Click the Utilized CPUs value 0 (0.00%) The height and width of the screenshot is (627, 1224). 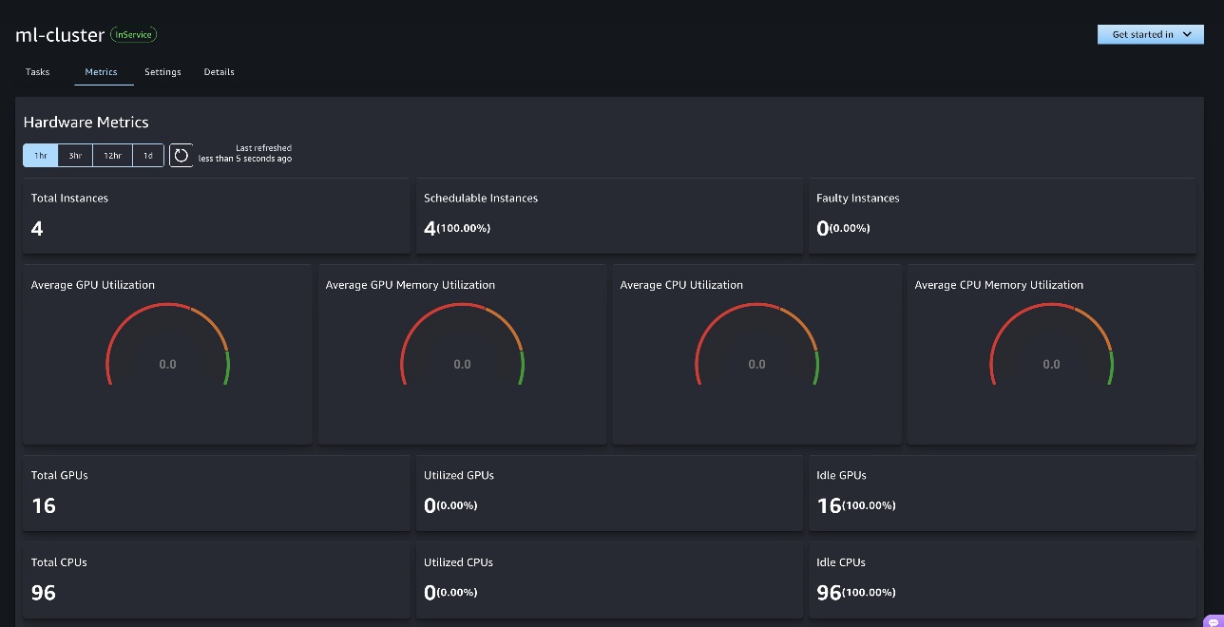pos(450,593)
